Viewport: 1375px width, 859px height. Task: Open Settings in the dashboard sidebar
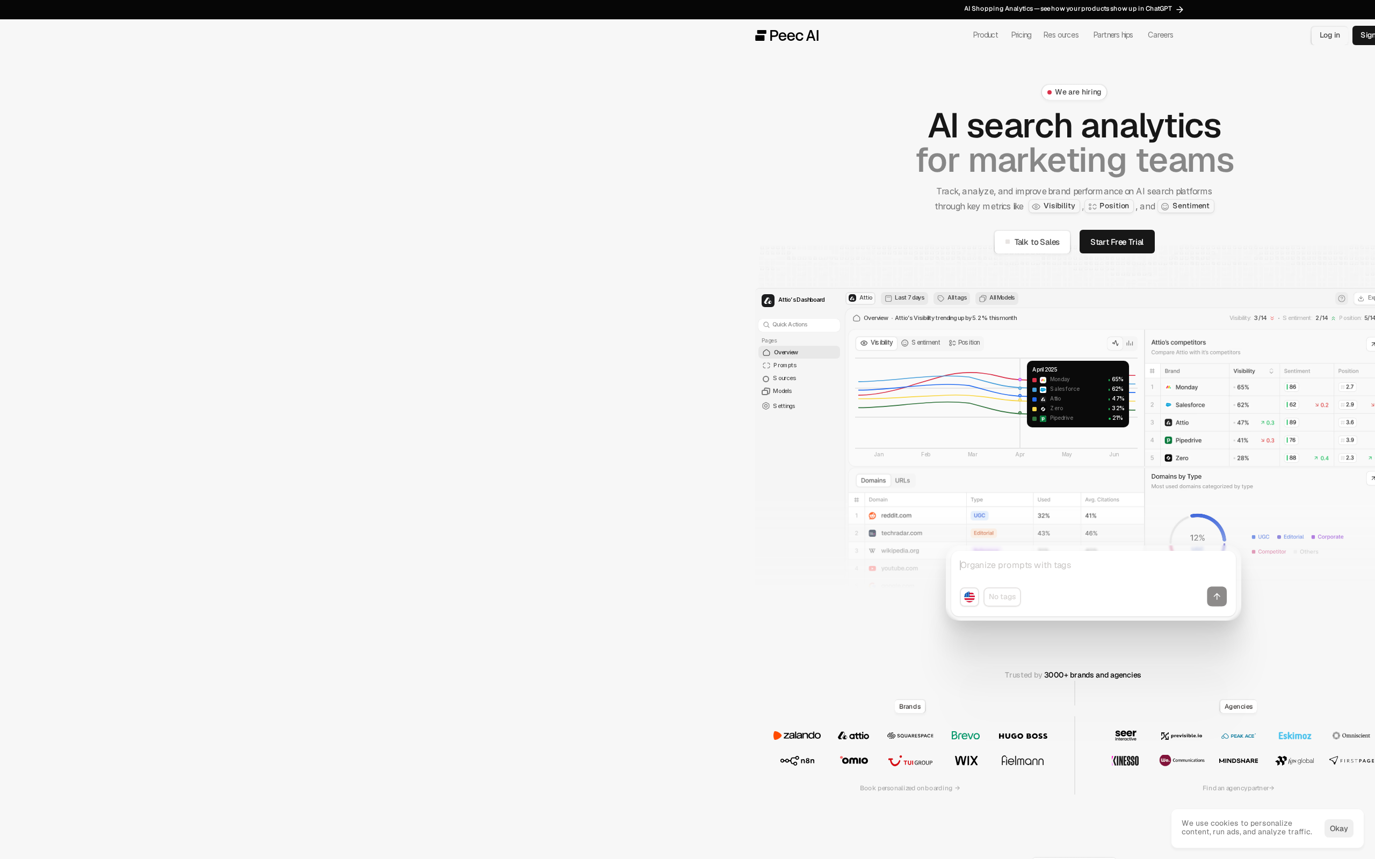coord(799,406)
